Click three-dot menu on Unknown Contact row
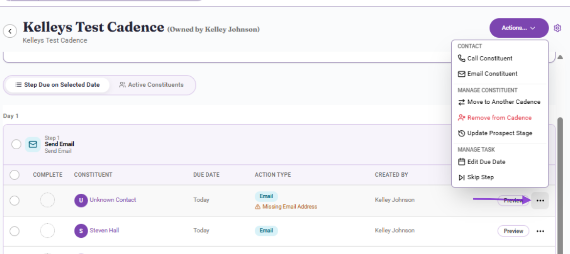This screenshot has width=570, height=254. point(540,201)
